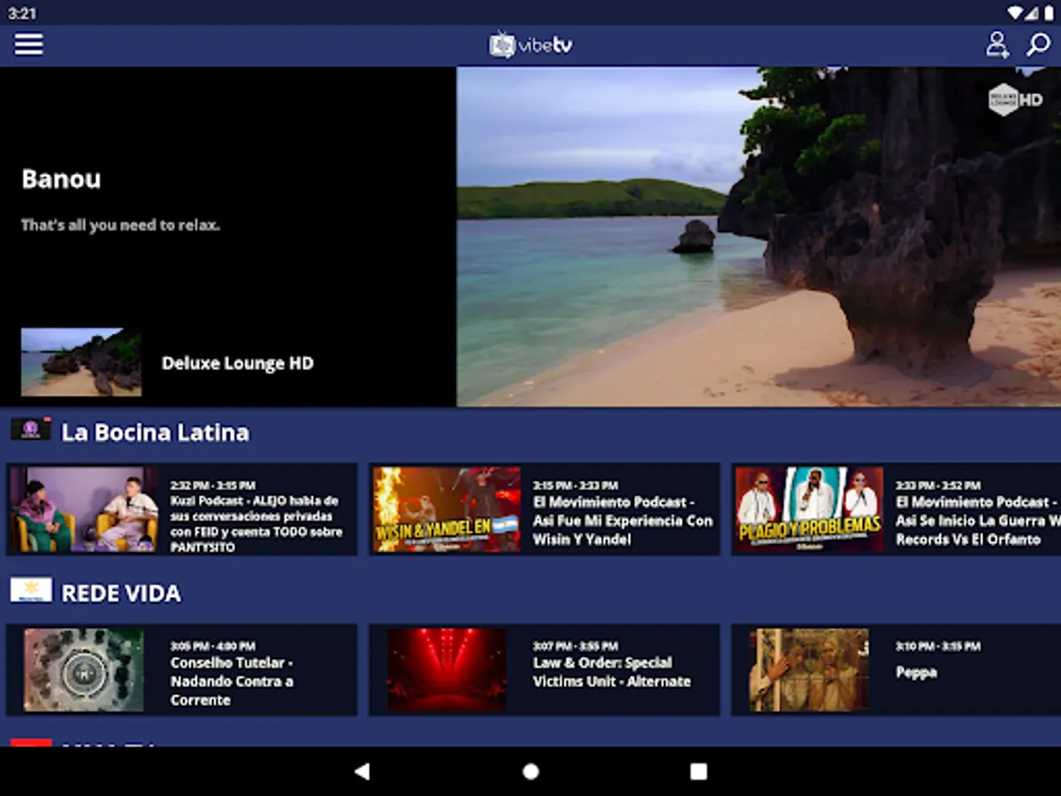Select La Bocina Latina channel logo

[31, 430]
